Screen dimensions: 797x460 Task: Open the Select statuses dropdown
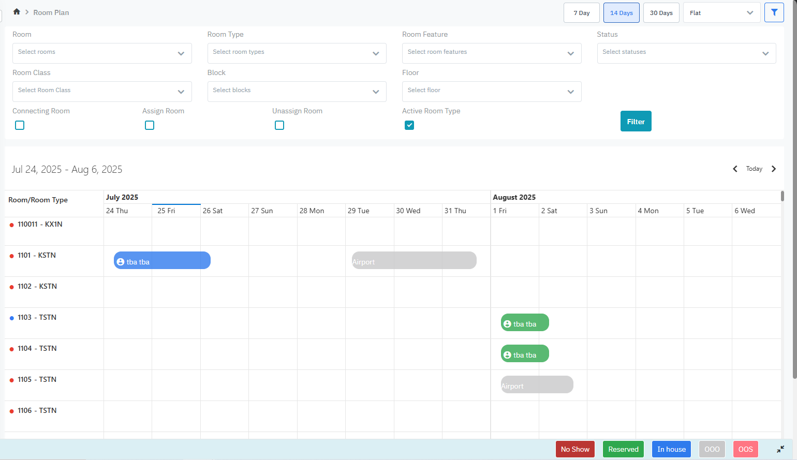point(686,53)
